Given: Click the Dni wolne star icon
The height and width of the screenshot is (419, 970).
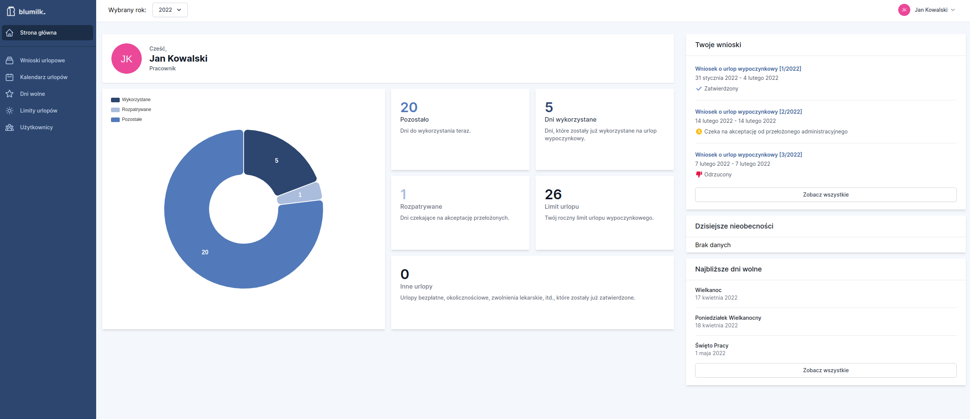Looking at the screenshot, I should (10, 94).
